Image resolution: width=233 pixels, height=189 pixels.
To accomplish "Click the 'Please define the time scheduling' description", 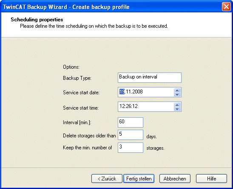I will coord(94,26).
